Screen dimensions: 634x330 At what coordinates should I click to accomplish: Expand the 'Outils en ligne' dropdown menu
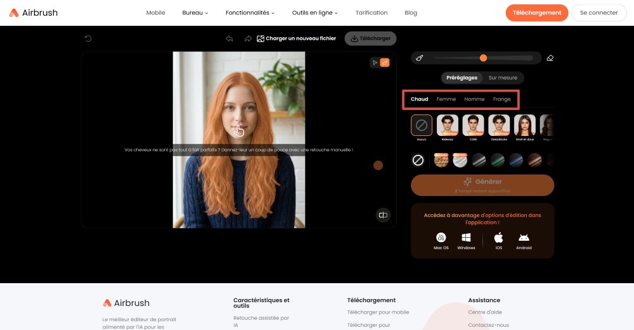(314, 13)
